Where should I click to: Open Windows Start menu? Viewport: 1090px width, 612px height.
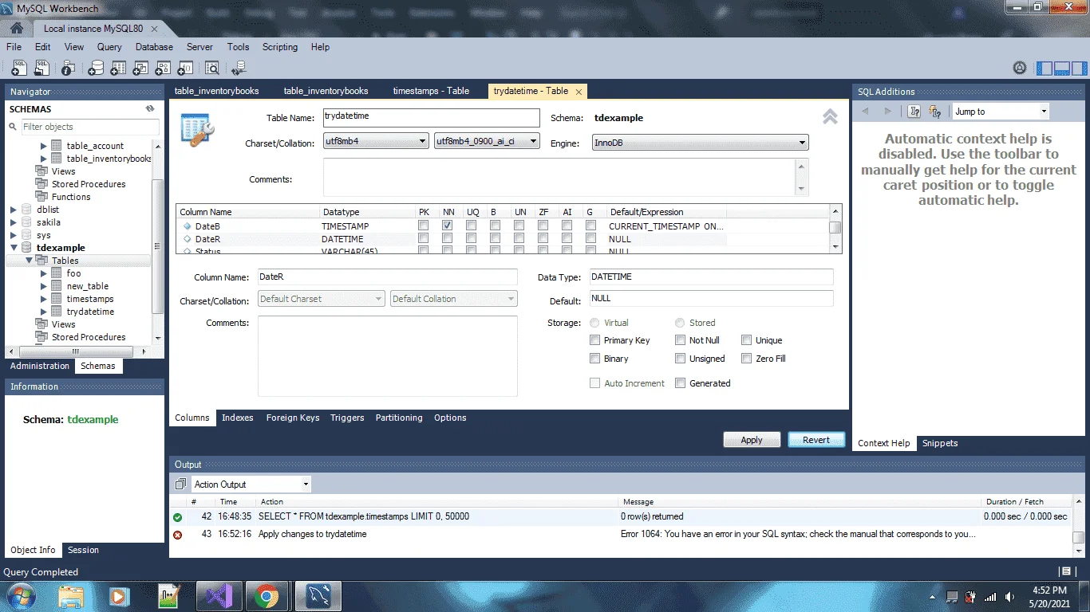[x=19, y=596]
